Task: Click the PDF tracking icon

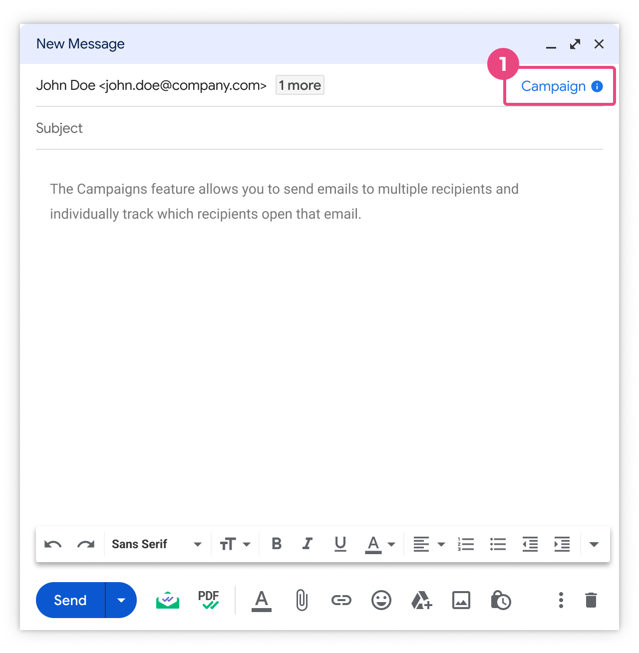Action: tap(209, 600)
